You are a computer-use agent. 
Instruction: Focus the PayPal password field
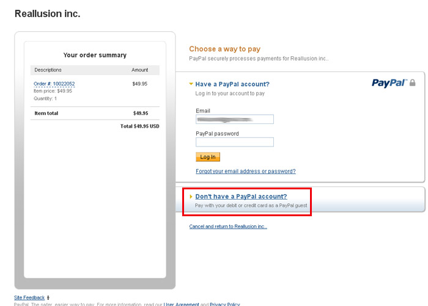coord(235,142)
